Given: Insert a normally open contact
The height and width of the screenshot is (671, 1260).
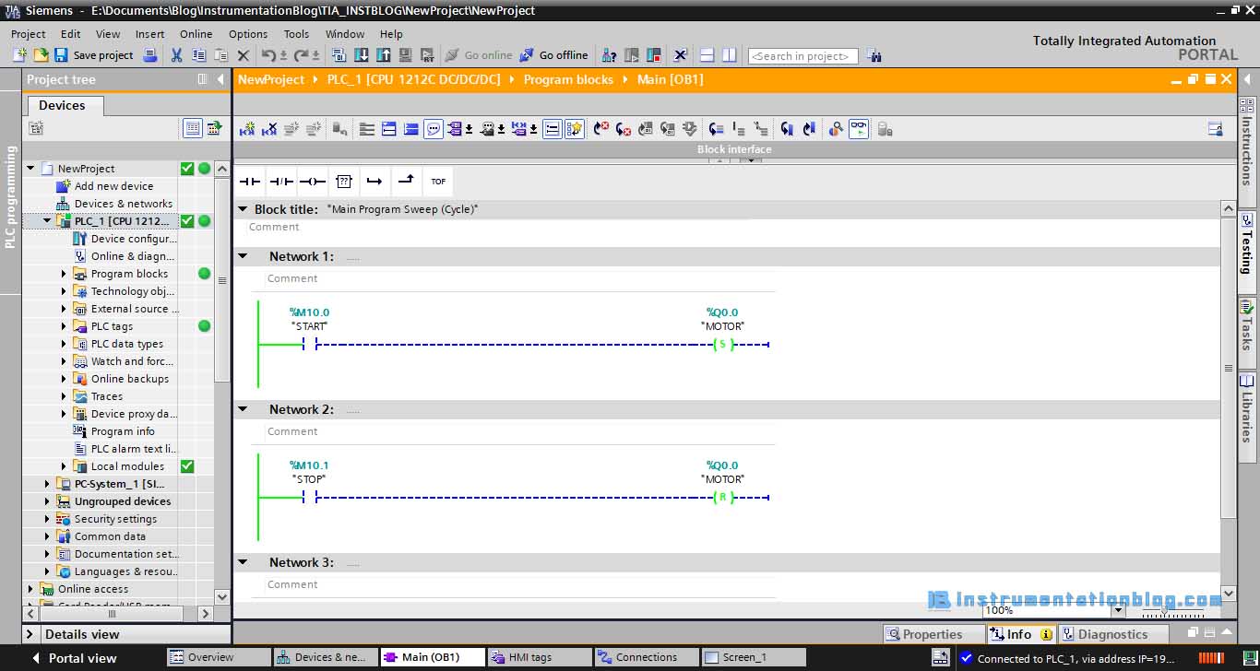Looking at the screenshot, I should 250,182.
